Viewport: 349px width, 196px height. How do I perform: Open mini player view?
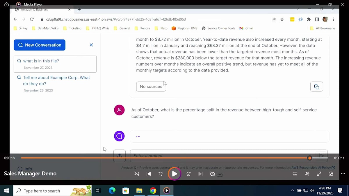click(331, 174)
